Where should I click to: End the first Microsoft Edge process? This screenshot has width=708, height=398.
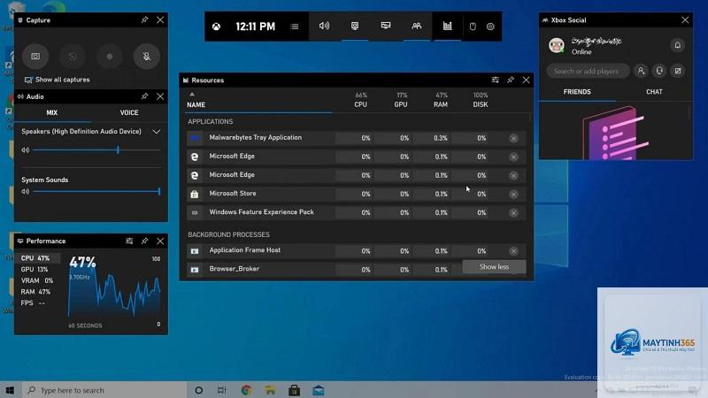point(513,157)
